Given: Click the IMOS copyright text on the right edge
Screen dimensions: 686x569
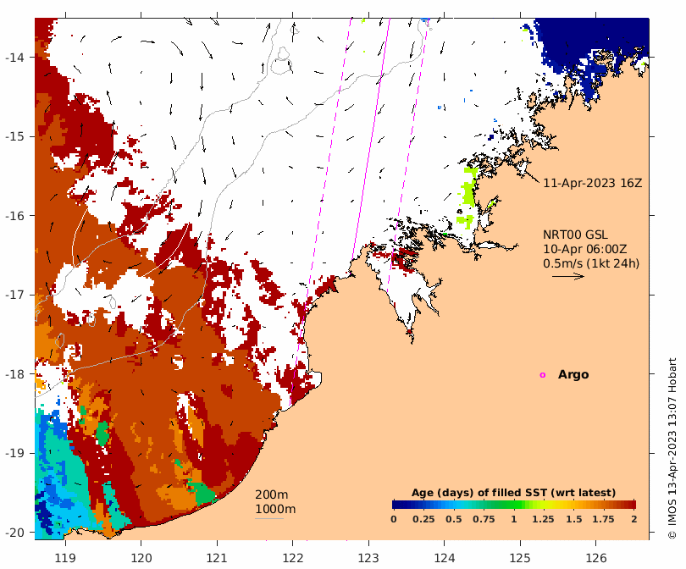Looking at the screenshot, I should [672, 448].
